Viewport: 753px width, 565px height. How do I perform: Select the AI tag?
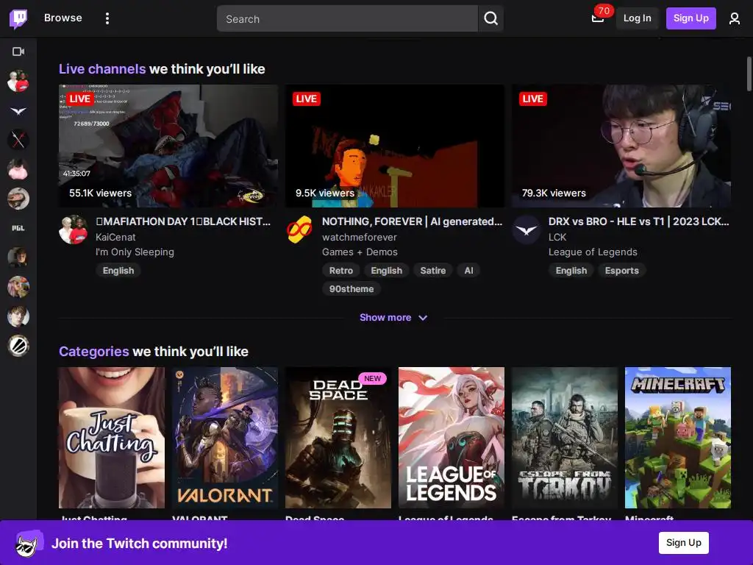pos(468,271)
